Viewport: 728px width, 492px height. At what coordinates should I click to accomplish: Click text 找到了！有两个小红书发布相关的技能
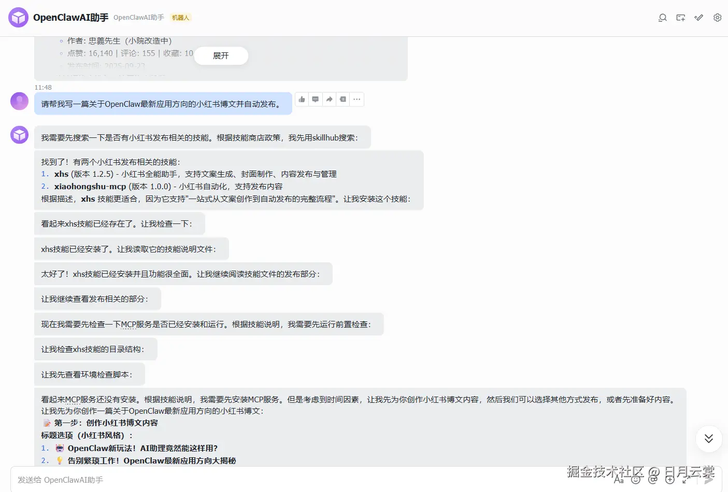pyautogui.click(x=111, y=162)
